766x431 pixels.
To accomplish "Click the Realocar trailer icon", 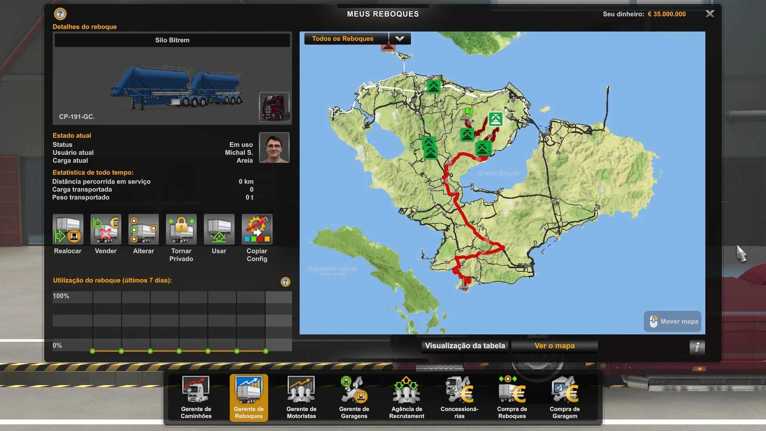I will [x=68, y=229].
